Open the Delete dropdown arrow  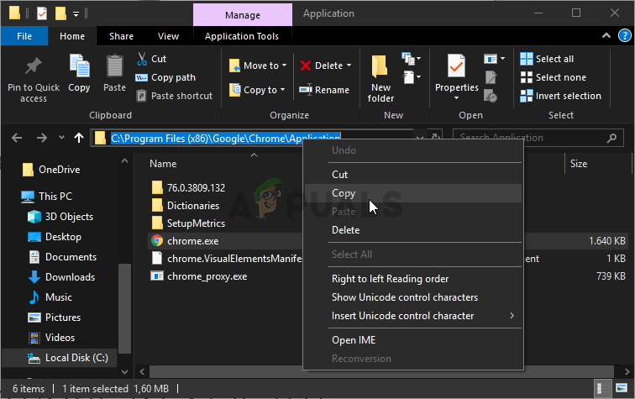tap(349, 66)
